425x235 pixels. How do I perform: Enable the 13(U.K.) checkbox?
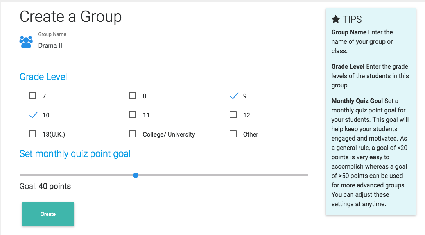coord(32,134)
